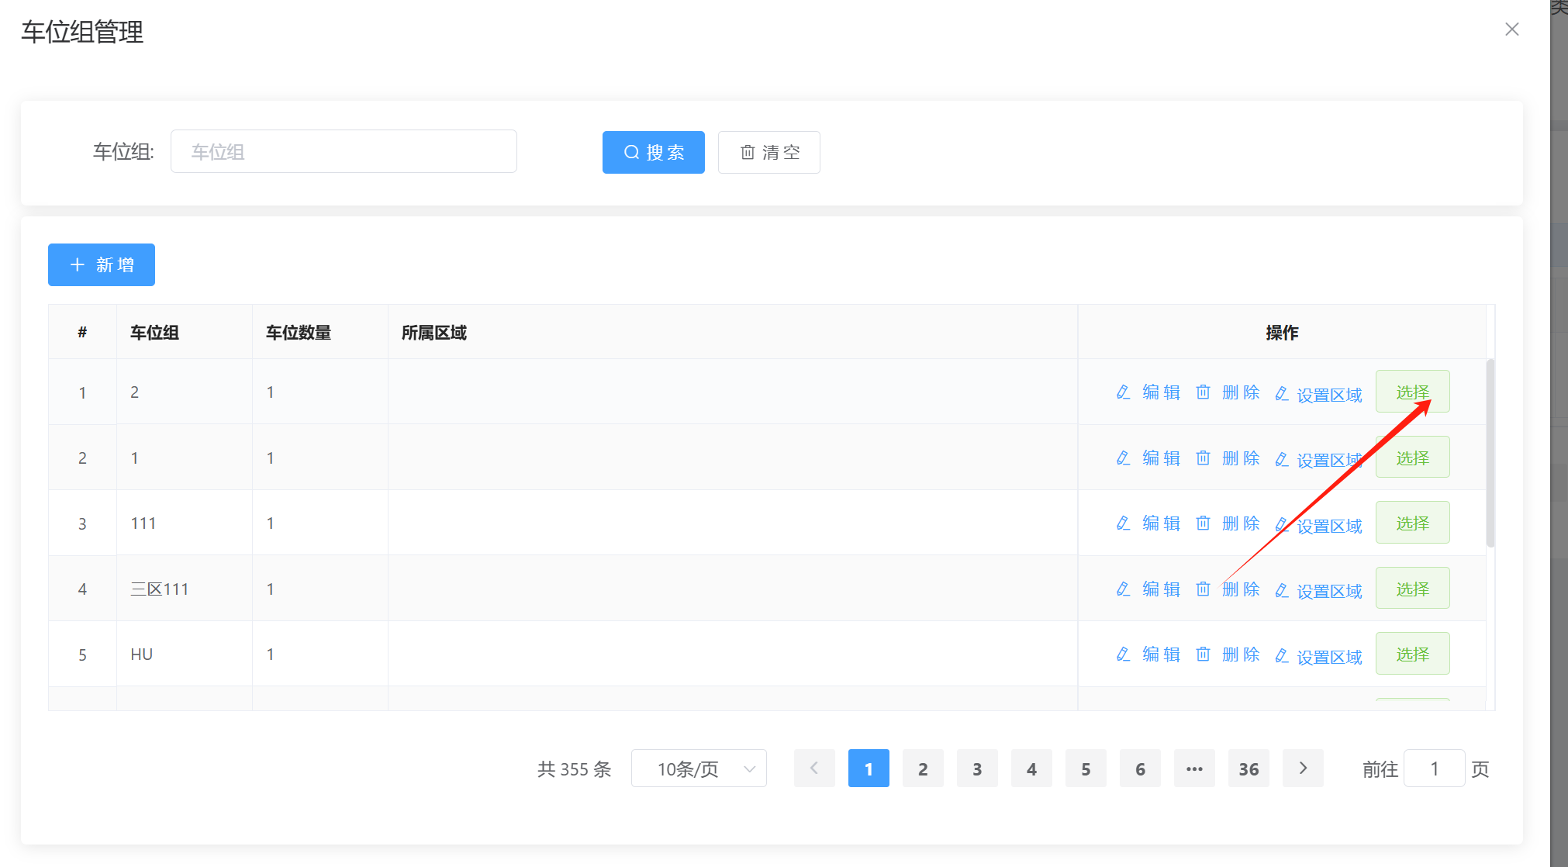This screenshot has height=867, width=1568.
Task: Click 选择 in table row number 2
Action: click(x=1412, y=458)
